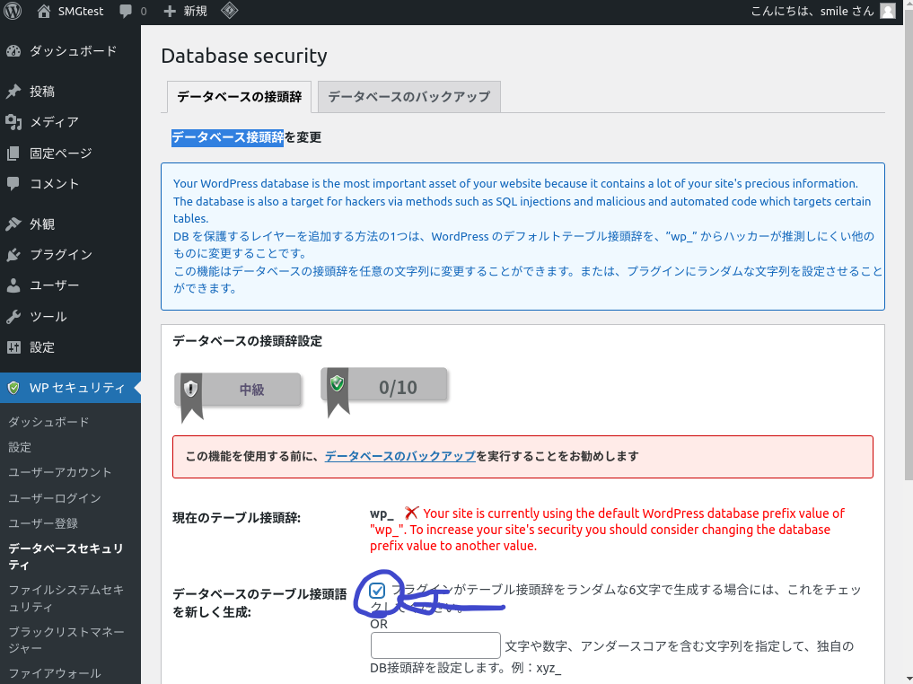Viewport: 913px width, 684px height.
Task: Go to ブラックリストマネージャー submenu
Action: click(66, 640)
